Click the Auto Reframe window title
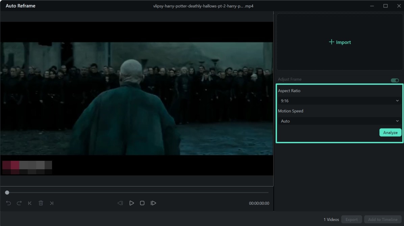This screenshot has width=404, height=226. point(21,6)
